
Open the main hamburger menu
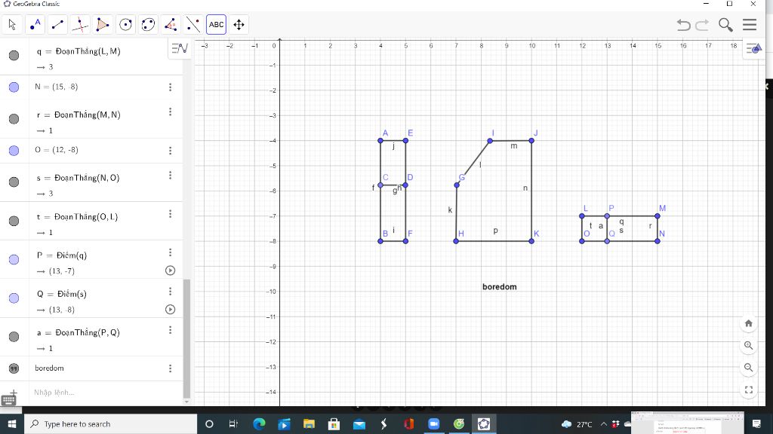point(750,25)
